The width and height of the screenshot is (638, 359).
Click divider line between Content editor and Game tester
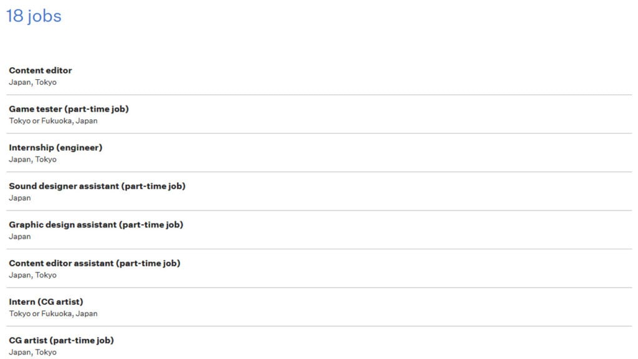[319, 95]
